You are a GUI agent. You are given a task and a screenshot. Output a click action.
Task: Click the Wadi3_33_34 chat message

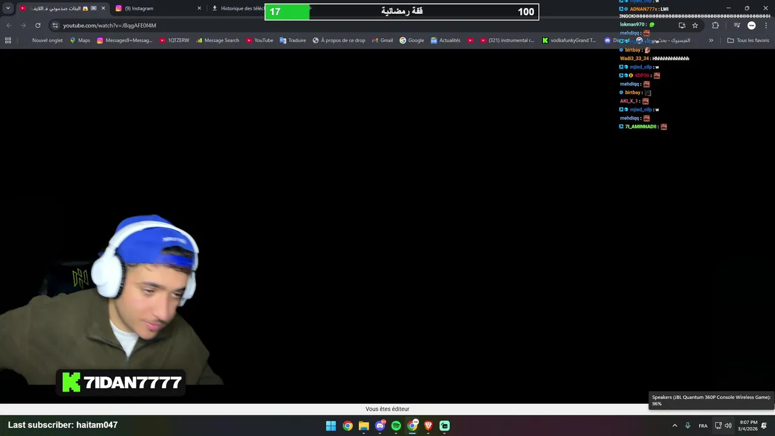click(x=655, y=59)
